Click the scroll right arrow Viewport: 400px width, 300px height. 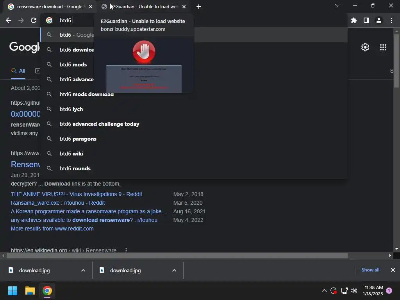point(390,255)
